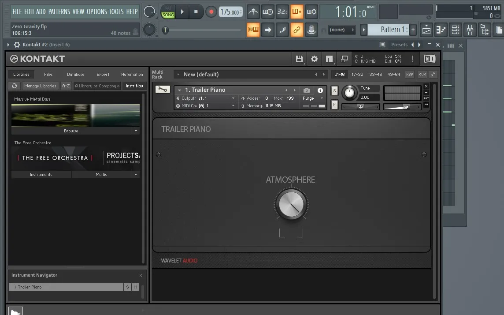504x315 pixels.
Task: Switch to the Files tab
Action: [48, 74]
